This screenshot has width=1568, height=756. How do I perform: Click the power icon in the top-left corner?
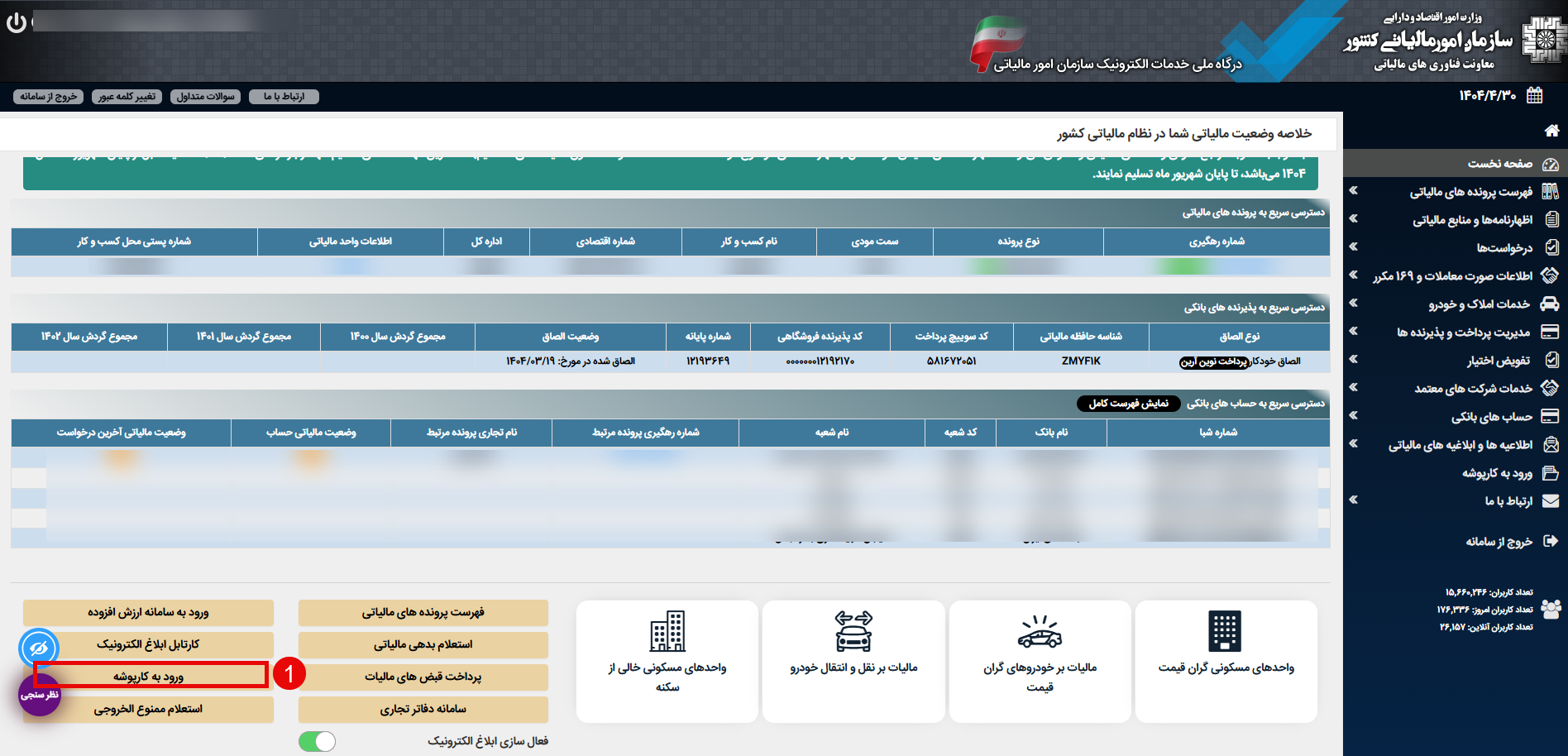point(17,22)
